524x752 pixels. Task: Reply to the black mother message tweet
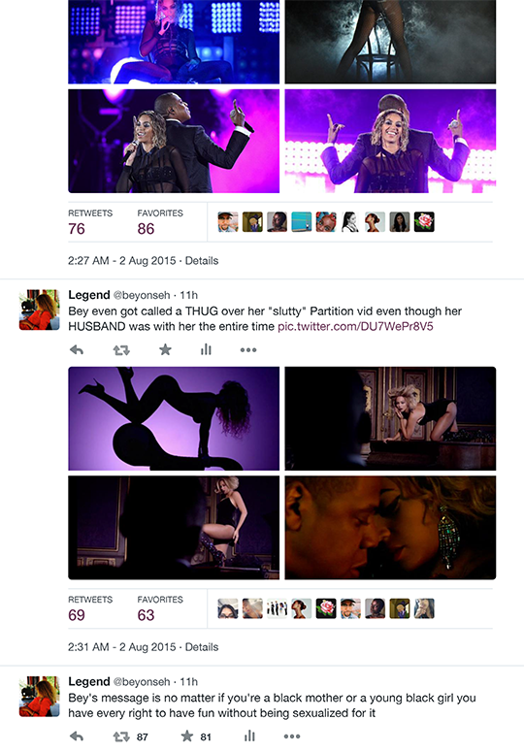tap(77, 736)
